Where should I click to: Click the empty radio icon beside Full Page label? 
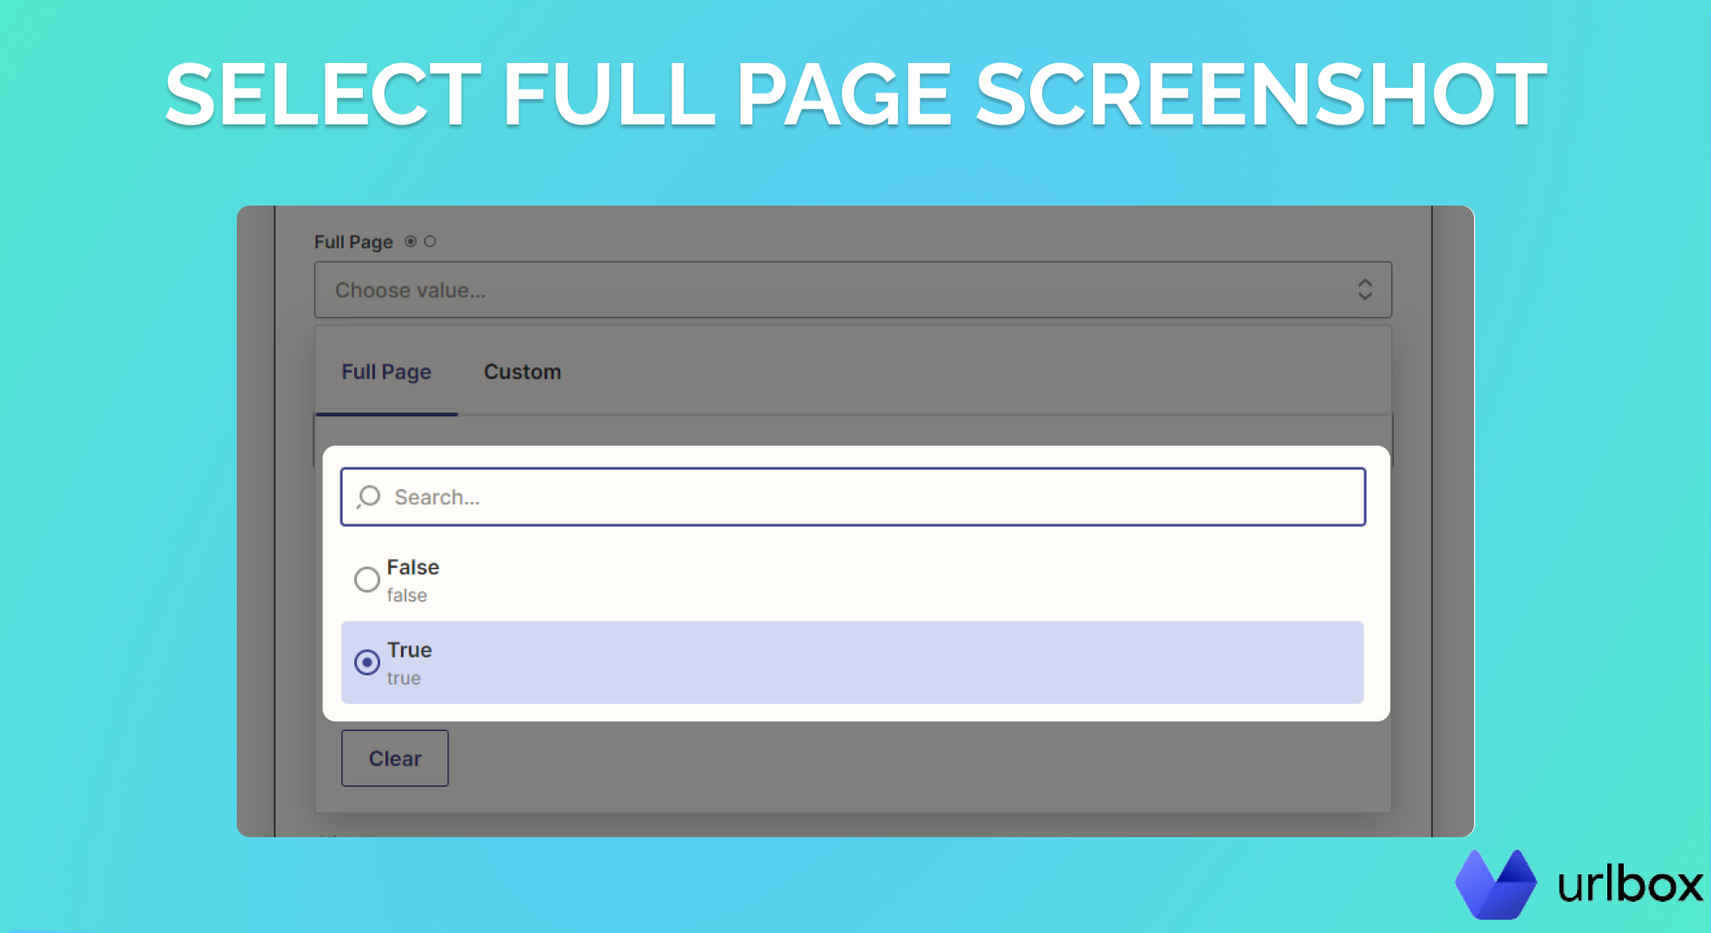[430, 242]
